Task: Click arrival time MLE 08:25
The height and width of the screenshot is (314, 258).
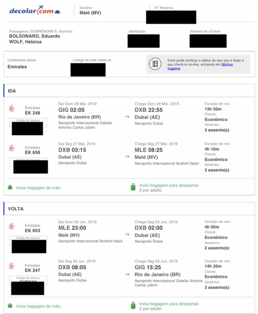Action: (149, 150)
